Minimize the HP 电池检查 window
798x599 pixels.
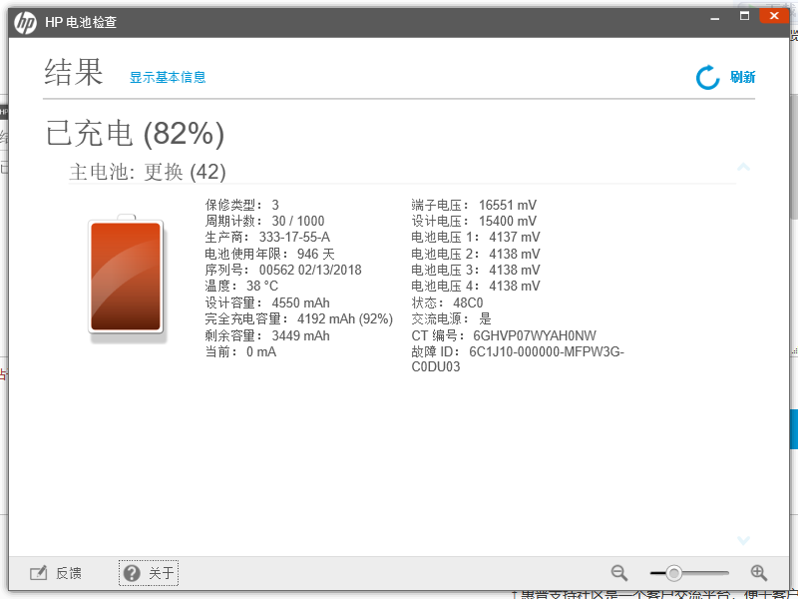tap(715, 15)
